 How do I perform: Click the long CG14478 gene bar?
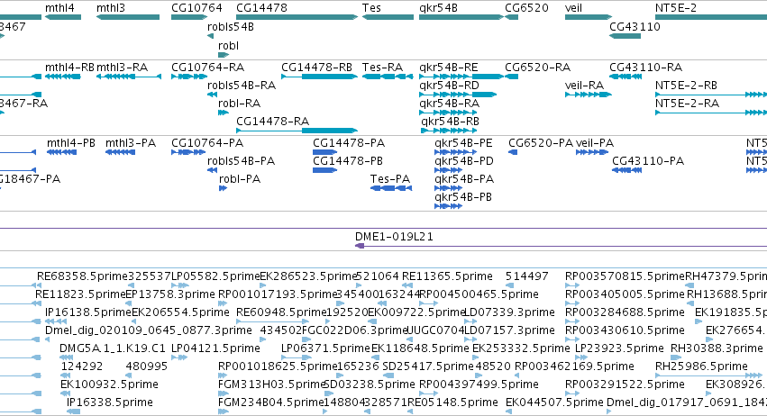click(x=297, y=17)
